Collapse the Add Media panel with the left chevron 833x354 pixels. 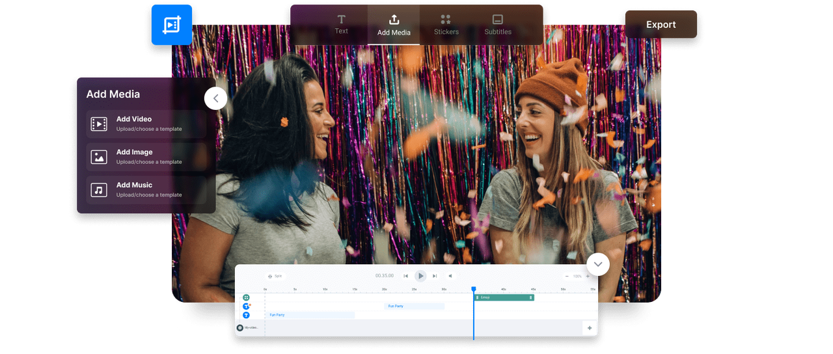click(215, 98)
